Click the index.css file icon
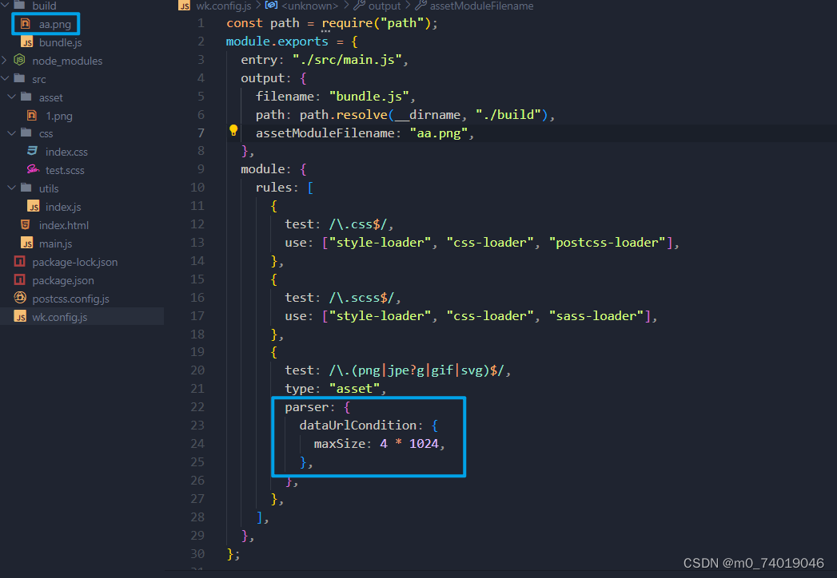Viewport: 837px width, 578px height. tap(33, 151)
